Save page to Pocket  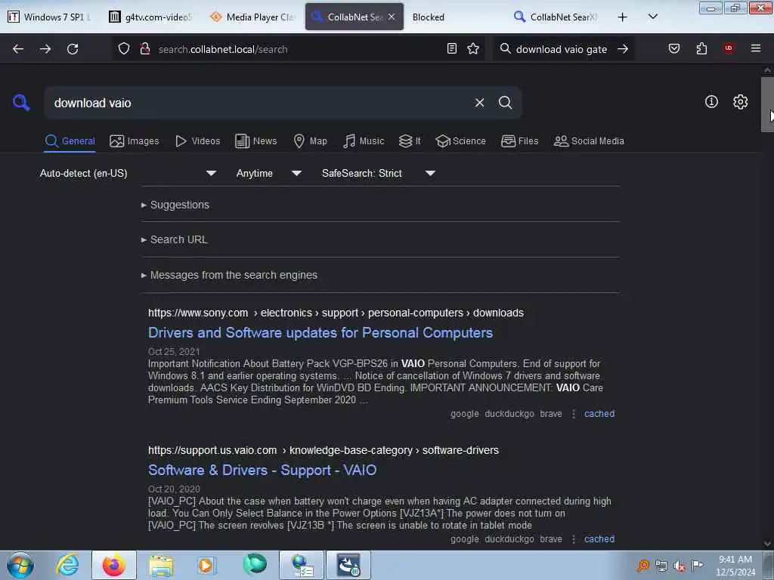coord(674,48)
